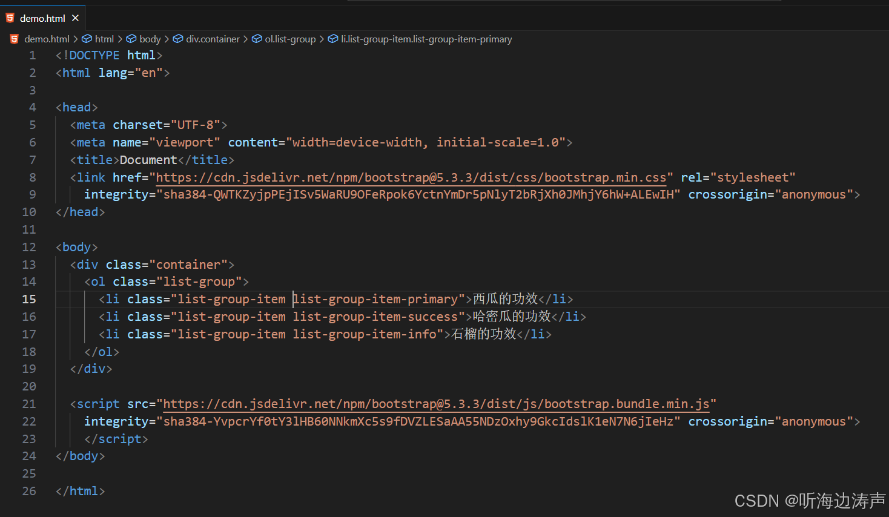Open the div.container breadcrumb segment
This screenshot has width=889, height=517.
pyautogui.click(x=213, y=39)
